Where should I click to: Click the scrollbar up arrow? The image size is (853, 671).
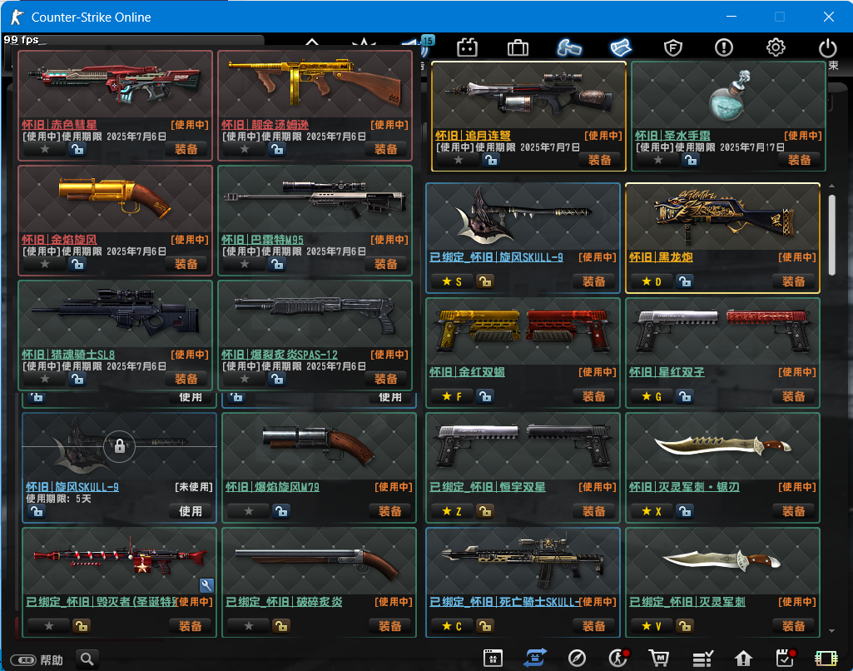pos(831,186)
